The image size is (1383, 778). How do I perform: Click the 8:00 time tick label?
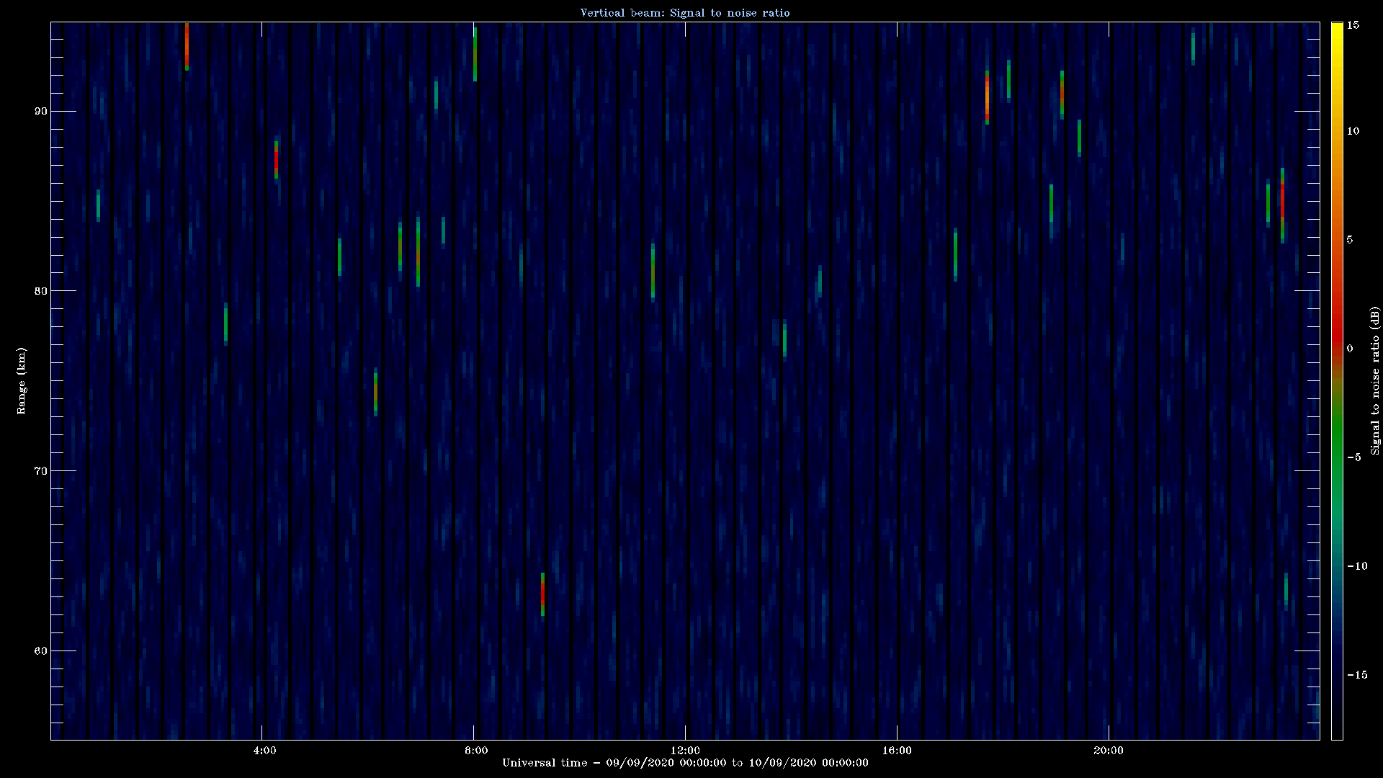point(476,751)
